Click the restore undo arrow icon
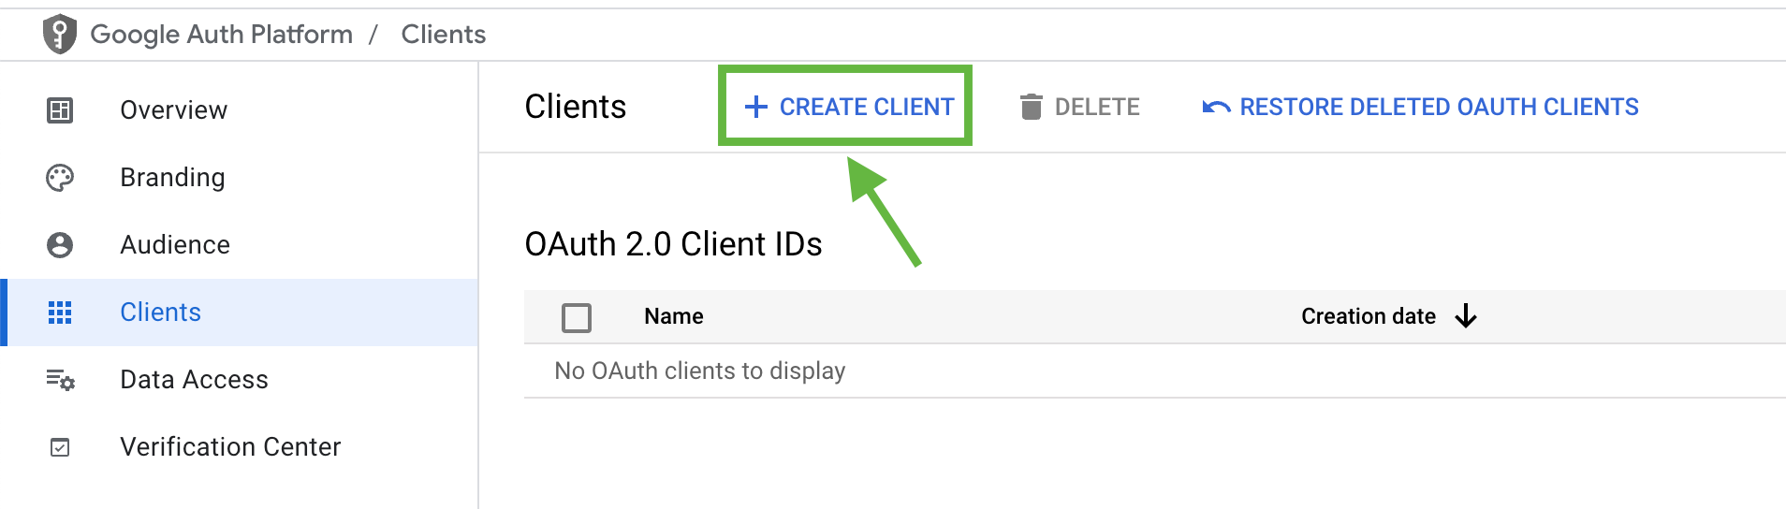1786x509 pixels. (x=1216, y=107)
